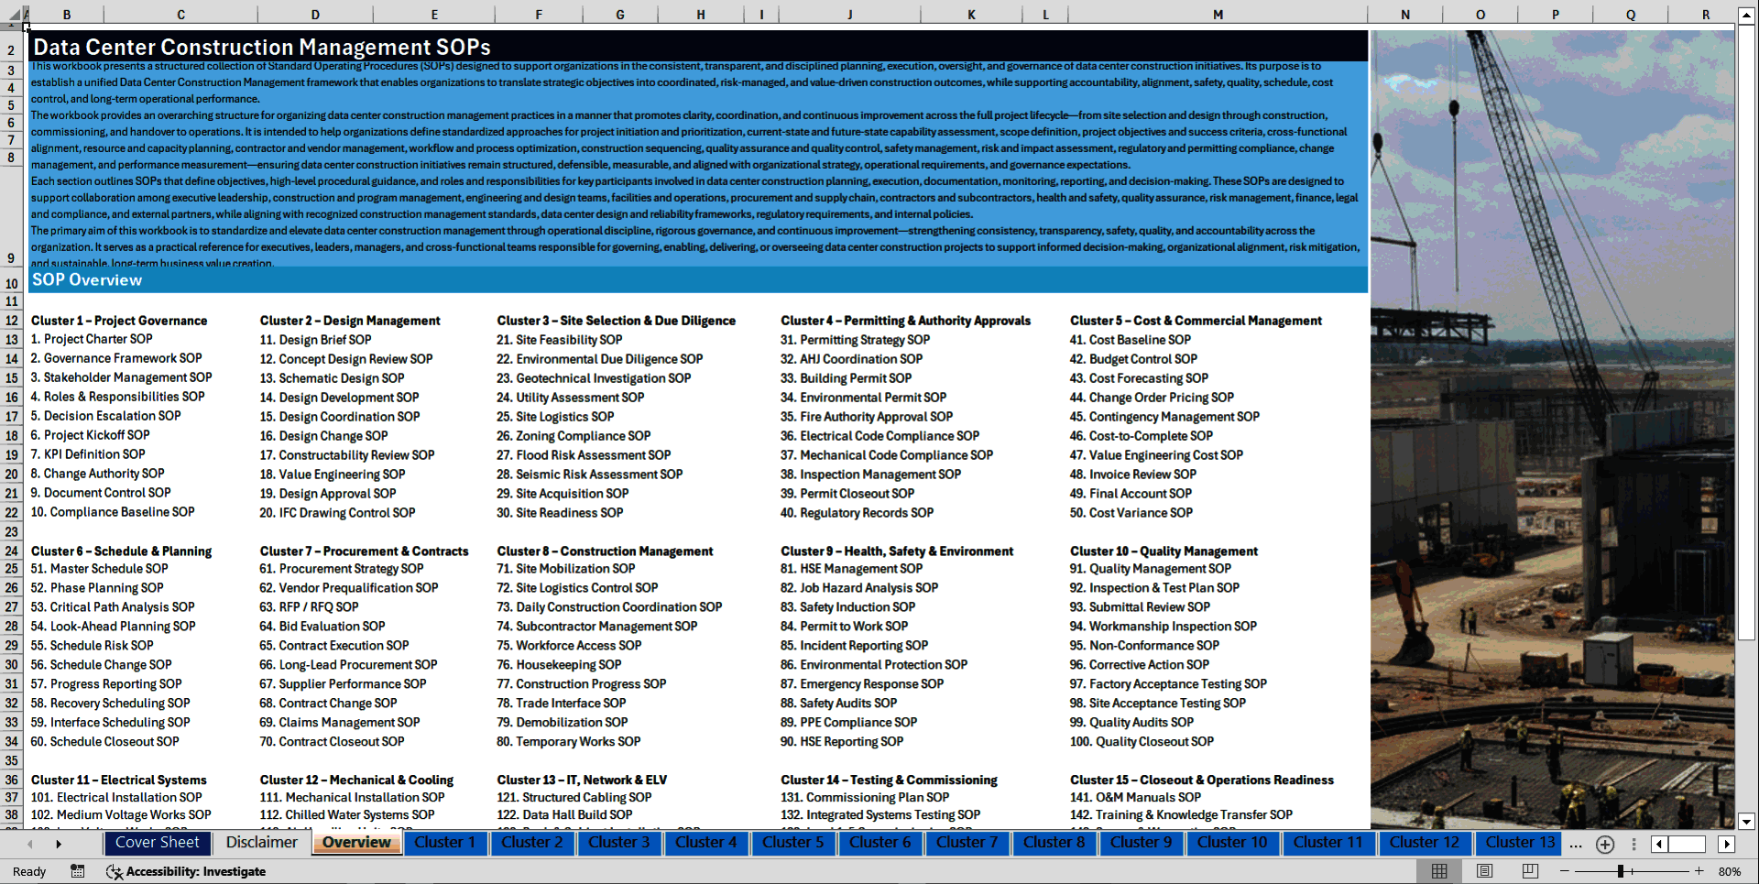Open the Cluster 5 sheet tab
The width and height of the screenshot is (1759, 884).
(793, 842)
